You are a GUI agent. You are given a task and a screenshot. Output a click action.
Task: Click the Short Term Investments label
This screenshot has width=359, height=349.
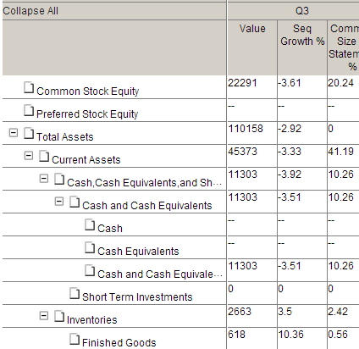(137, 297)
